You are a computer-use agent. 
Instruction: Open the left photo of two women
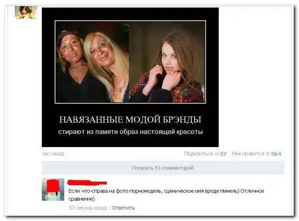click(x=92, y=62)
